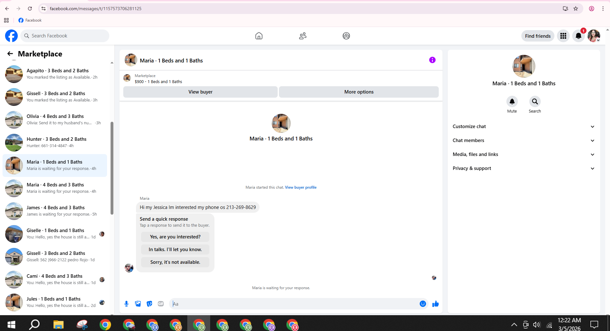This screenshot has width=610, height=331.
Task: Open browser apps grid in bookmarks bar
Action: tap(6, 20)
